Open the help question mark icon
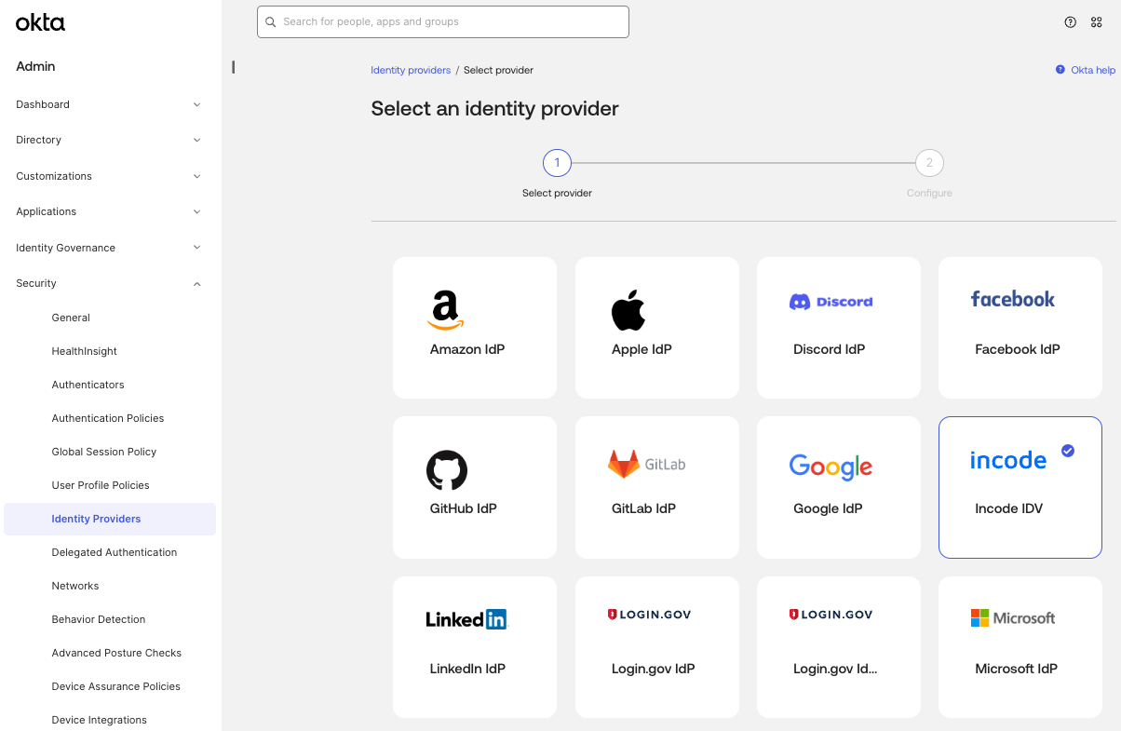This screenshot has height=731, width=1121. tap(1071, 22)
